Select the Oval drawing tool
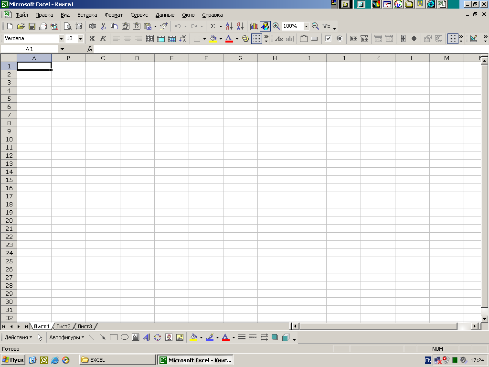The image size is (489, 367). coord(125,337)
